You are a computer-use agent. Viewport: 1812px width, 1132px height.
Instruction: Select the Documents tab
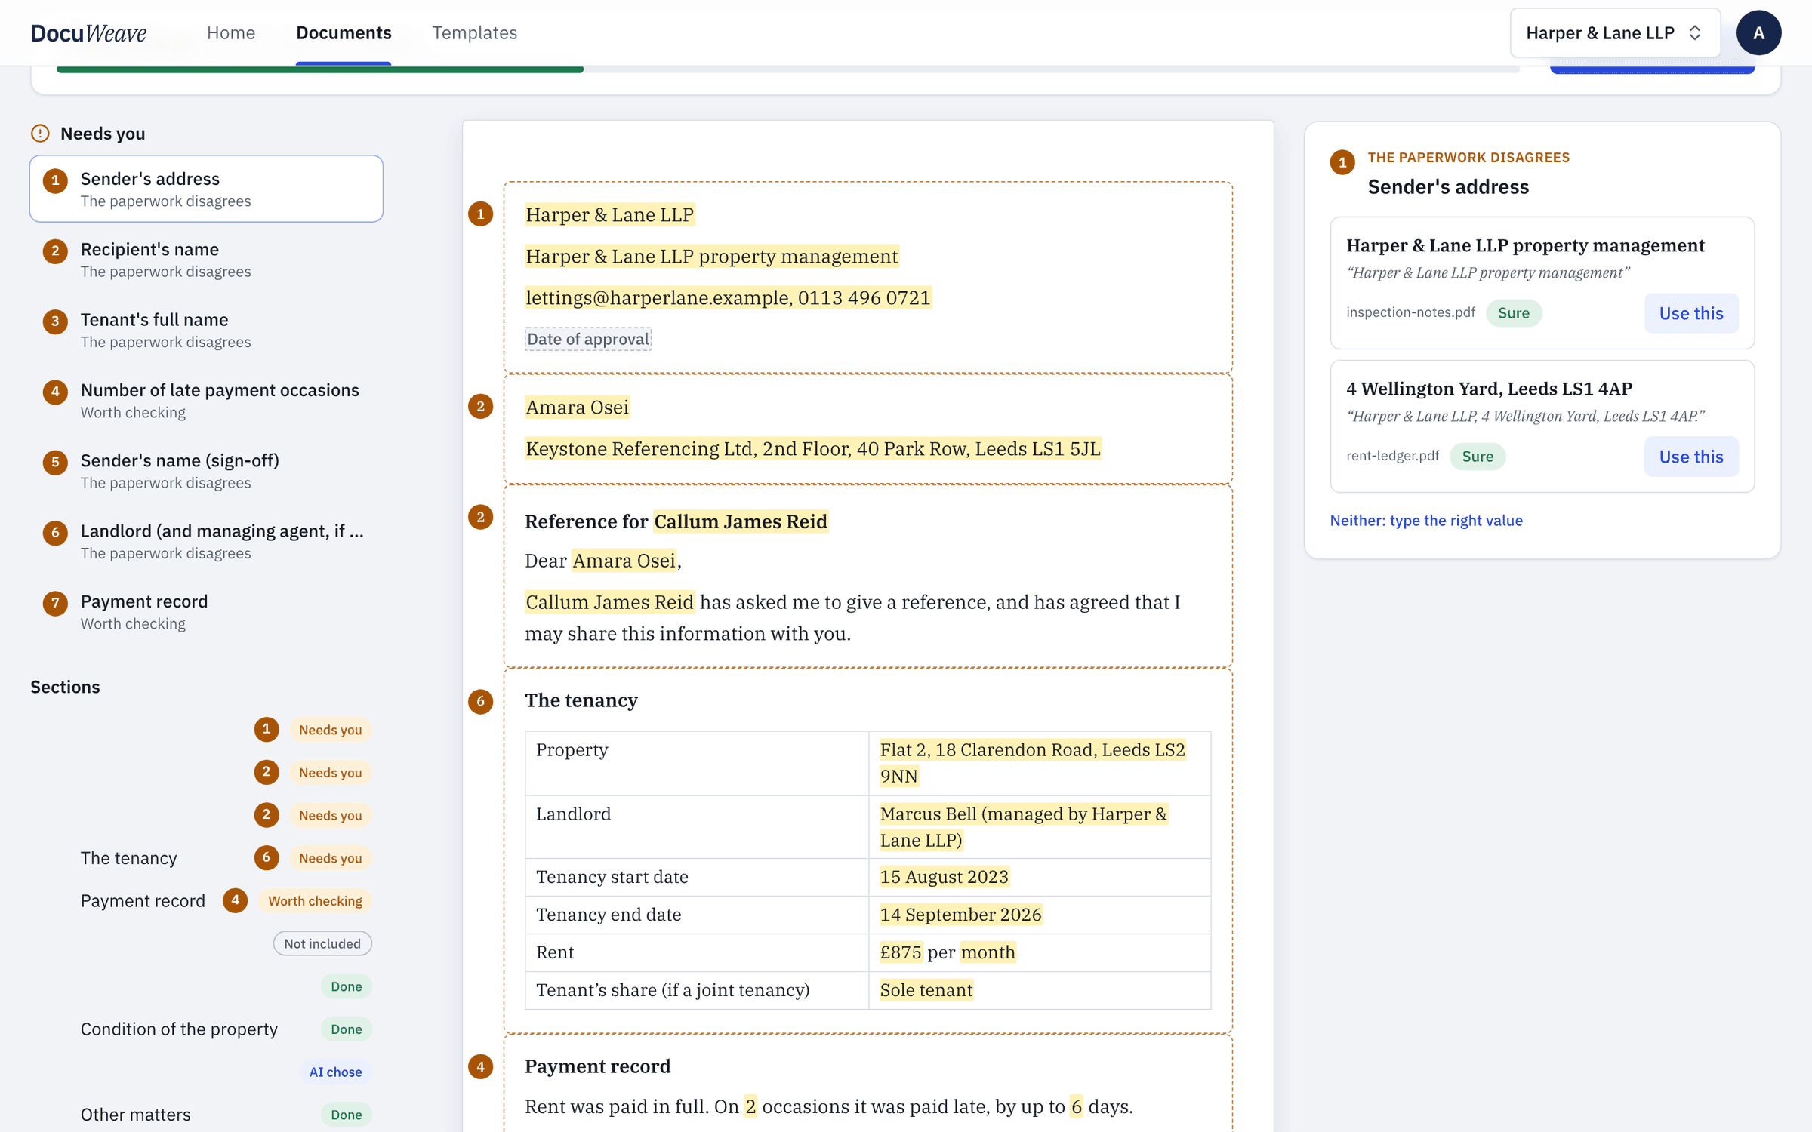(344, 32)
